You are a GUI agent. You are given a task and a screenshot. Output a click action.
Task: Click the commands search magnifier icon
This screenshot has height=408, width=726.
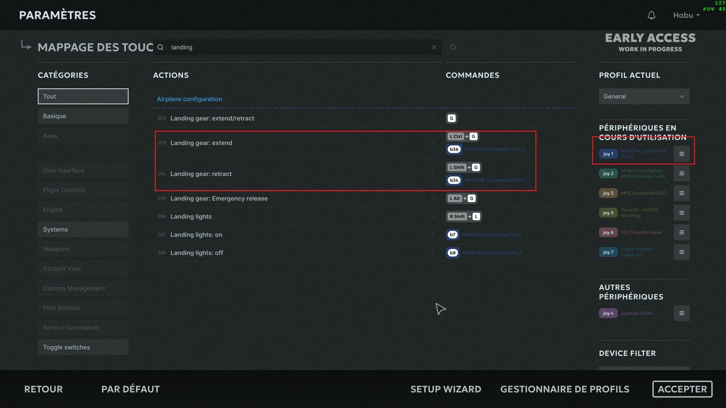click(x=453, y=47)
